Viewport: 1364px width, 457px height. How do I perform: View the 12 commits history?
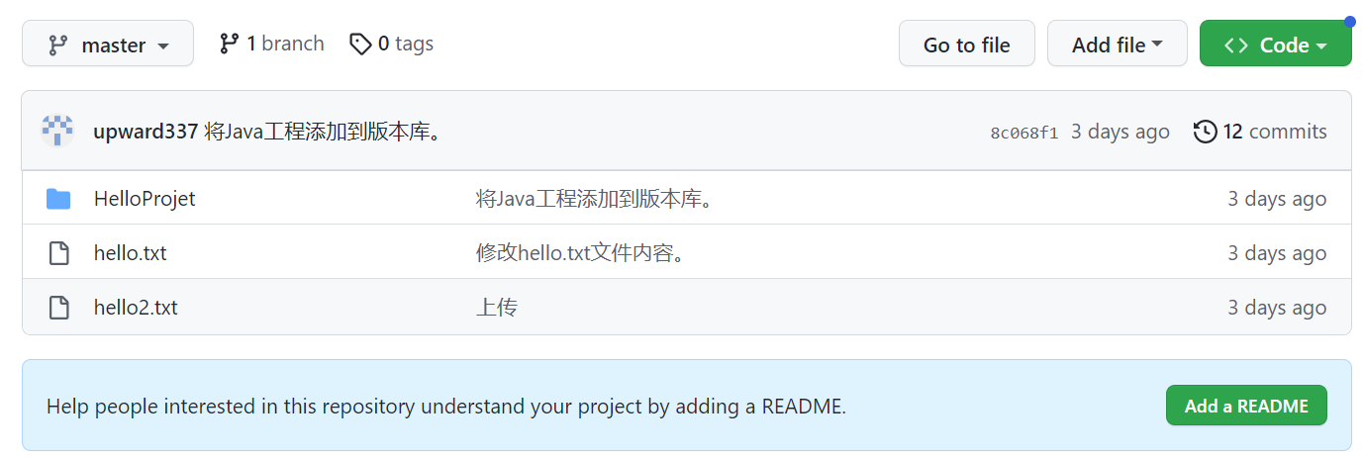1260,132
